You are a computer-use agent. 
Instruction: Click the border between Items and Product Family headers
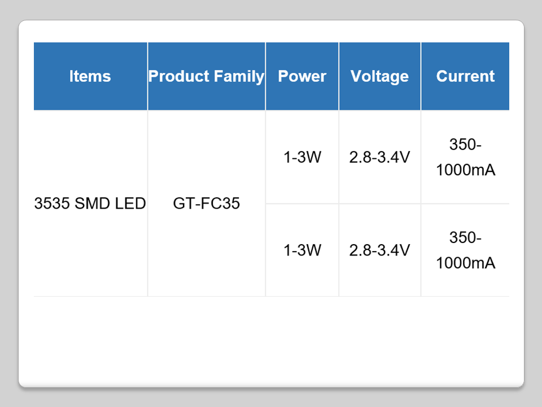(x=147, y=76)
